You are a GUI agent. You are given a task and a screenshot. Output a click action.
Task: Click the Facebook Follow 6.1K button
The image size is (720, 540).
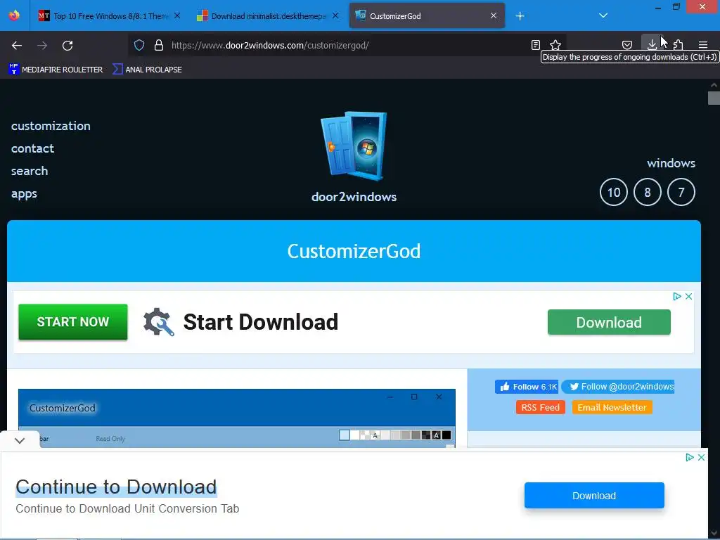click(x=527, y=387)
